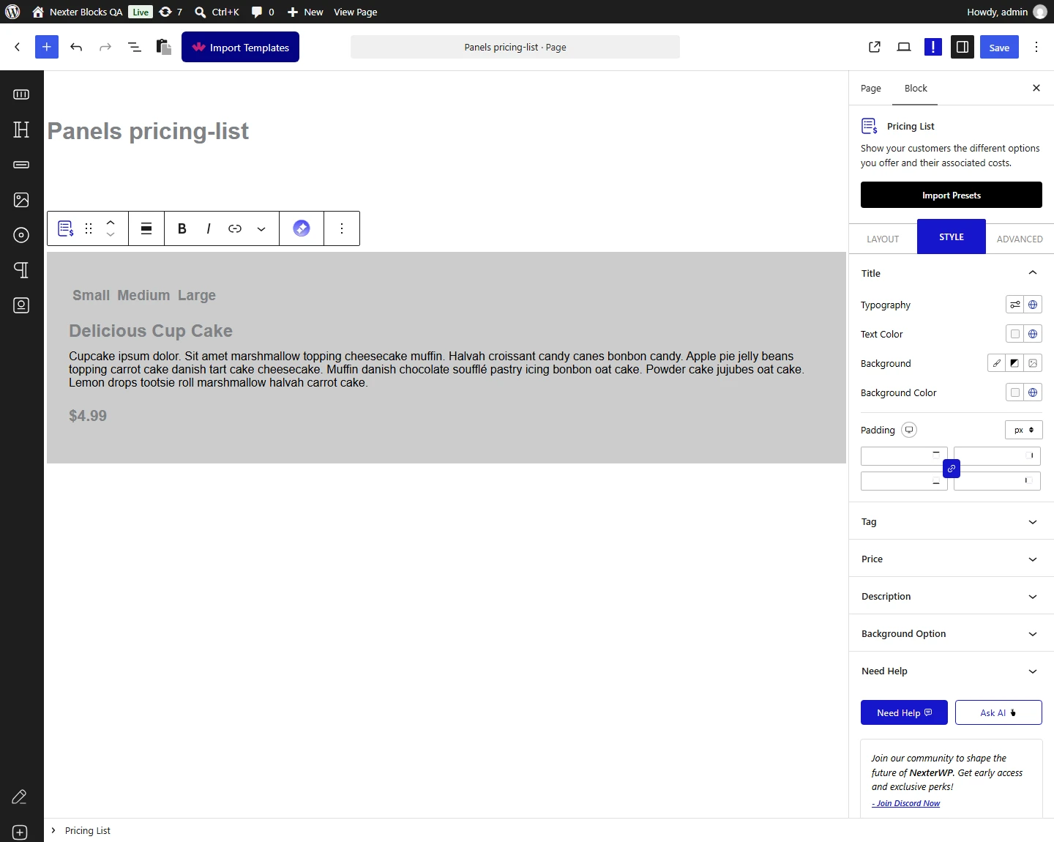The image size is (1054, 842).
Task: Click the blue block inserter plus button
Action: (x=47, y=47)
